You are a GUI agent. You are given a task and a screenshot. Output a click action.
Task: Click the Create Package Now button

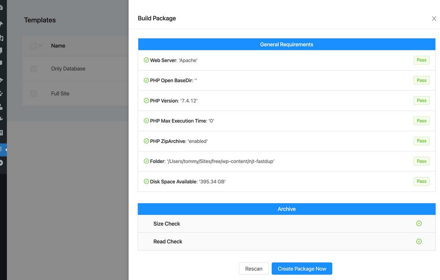tap(302, 268)
